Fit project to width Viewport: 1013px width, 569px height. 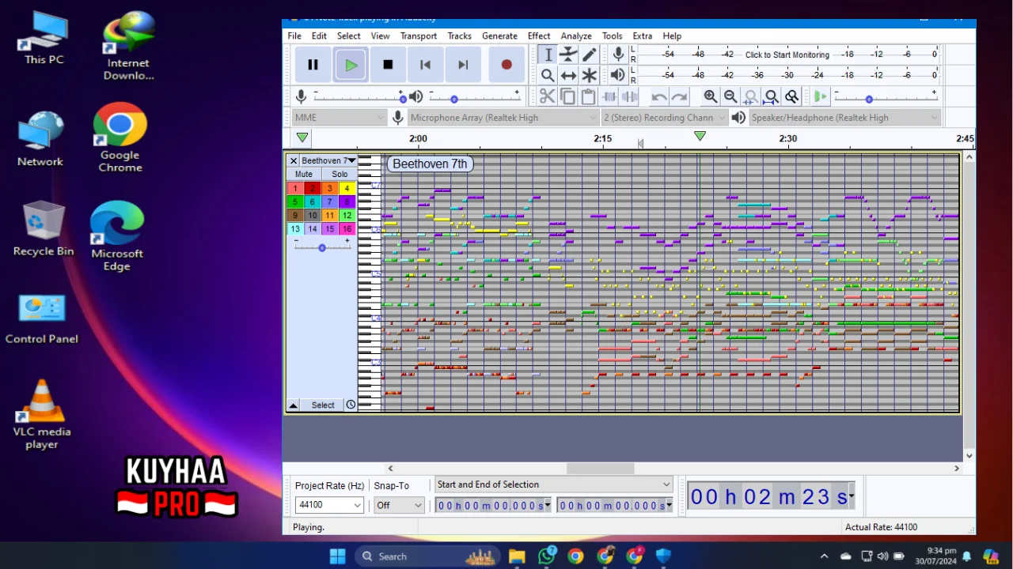tap(772, 96)
